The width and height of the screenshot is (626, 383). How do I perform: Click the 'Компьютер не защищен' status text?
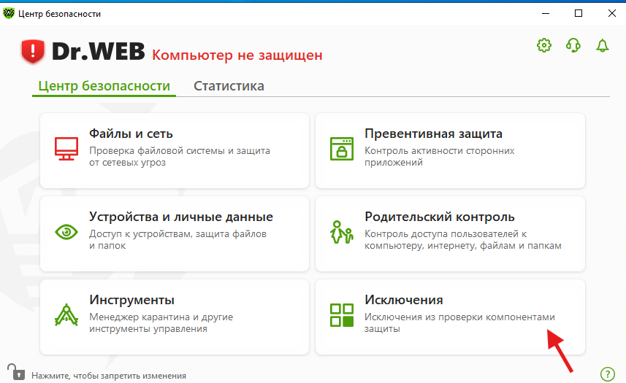pyautogui.click(x=237, y=55)
